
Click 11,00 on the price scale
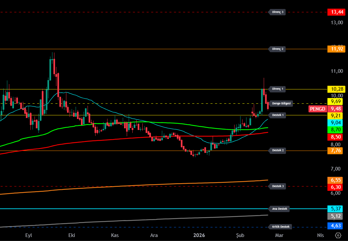pyautogui.click(x=337, y=71)
